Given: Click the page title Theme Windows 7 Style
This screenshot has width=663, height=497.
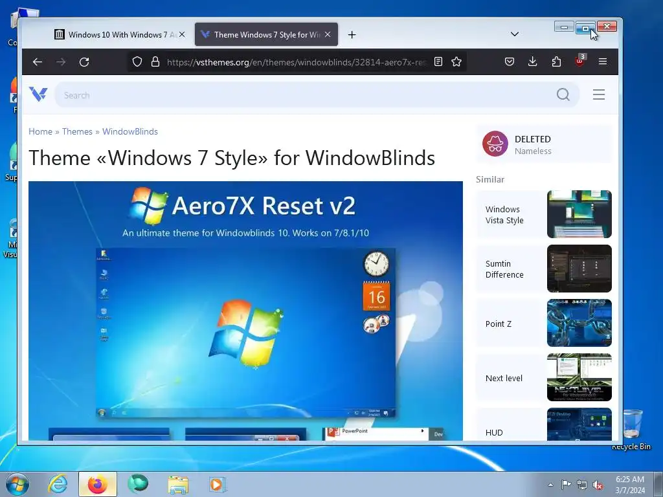Looking at the screenshot, I should pyautogui.click(x=232, y=158).
